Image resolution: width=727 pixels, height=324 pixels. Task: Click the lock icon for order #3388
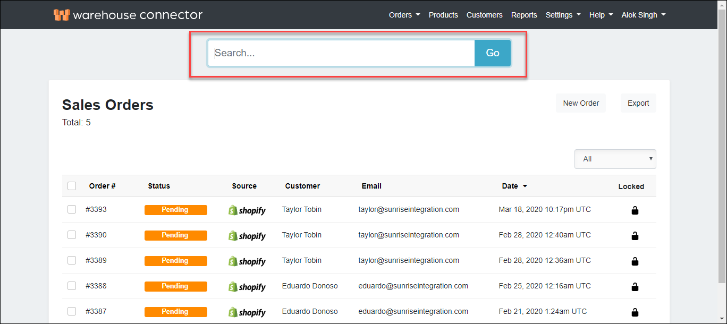click(x=635, y=287)
